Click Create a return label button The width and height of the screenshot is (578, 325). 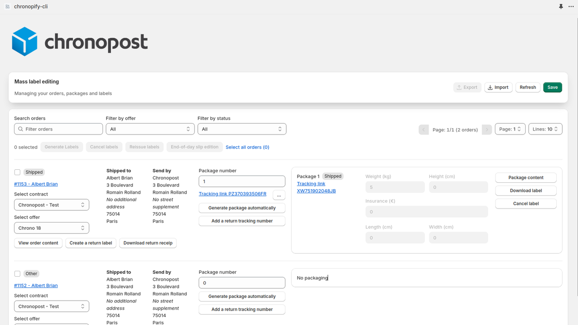tap(91, 243)
